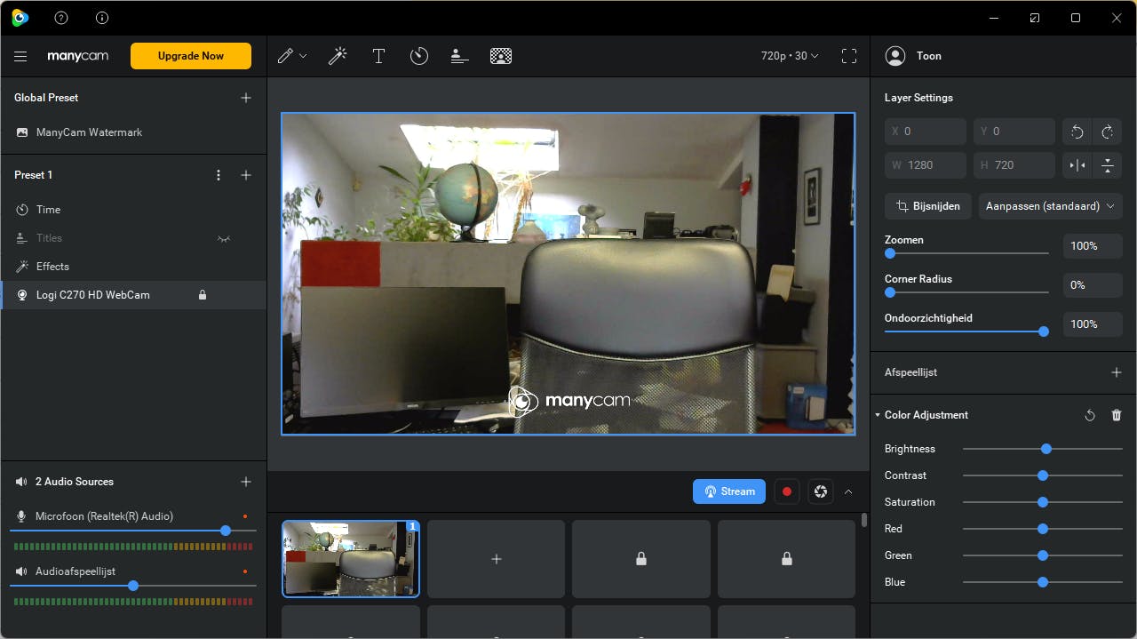The width and height of the screenshot is (1137, 639).
Task: Mute the Audioafspeellijst speaker icon
Action: coord(22,571)
